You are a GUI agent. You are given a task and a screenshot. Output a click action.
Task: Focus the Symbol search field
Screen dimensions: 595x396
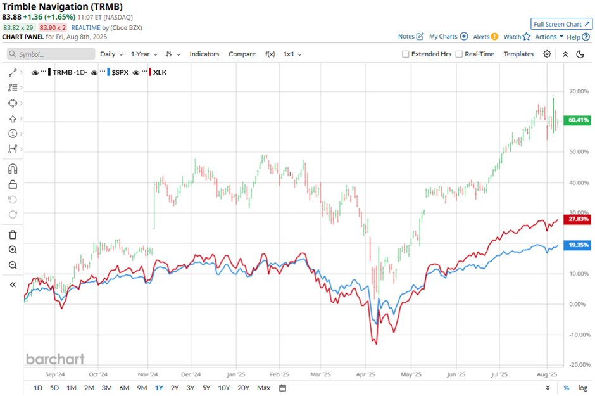pyautogui.click(x=51, y=54)
